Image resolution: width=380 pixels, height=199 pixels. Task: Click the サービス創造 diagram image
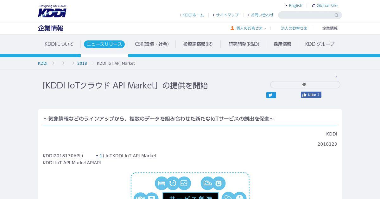(190, 186)
